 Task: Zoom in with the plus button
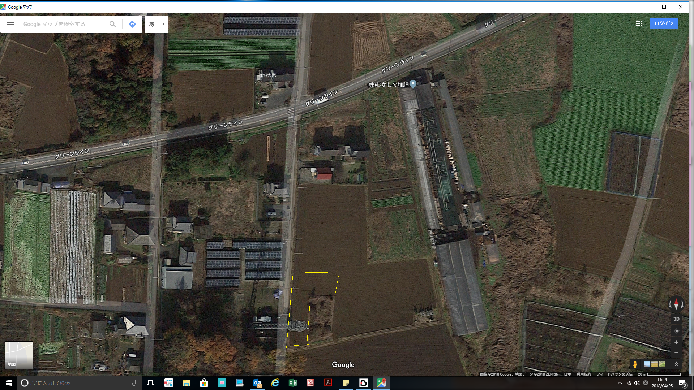pyautogui.click(x=676, y=342)
